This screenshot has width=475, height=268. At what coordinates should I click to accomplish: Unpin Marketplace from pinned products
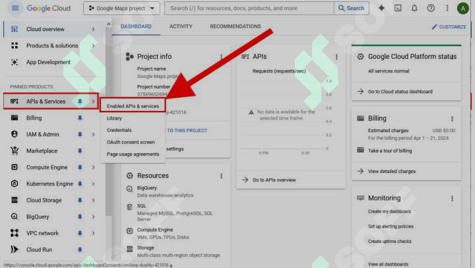(80, 151)
